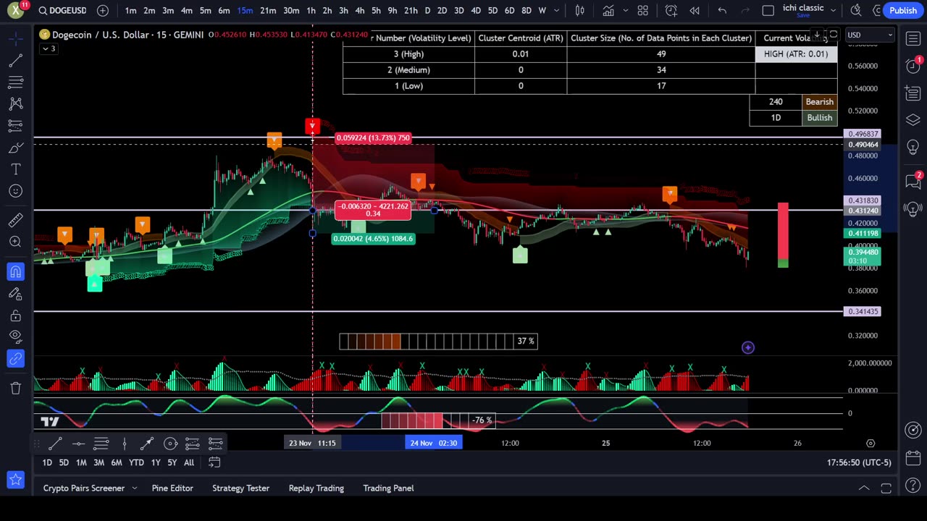Viewport: 927px width, 521px height.
Task: Collapse the bottom panel with the chevron
Action: [864, 488]
